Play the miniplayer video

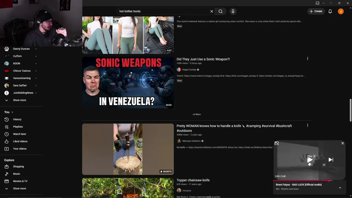pos(310,160)
